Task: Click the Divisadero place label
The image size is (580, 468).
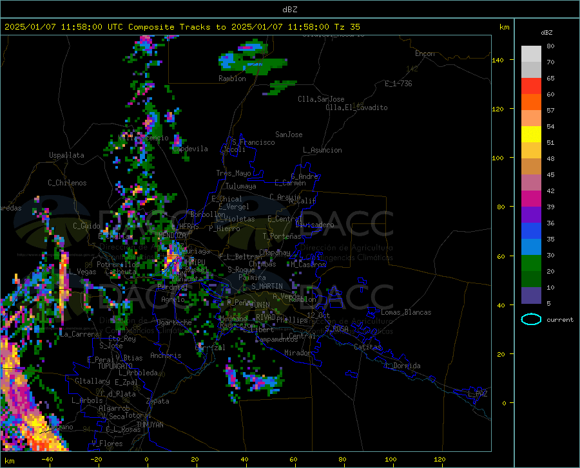Action: 314,225
